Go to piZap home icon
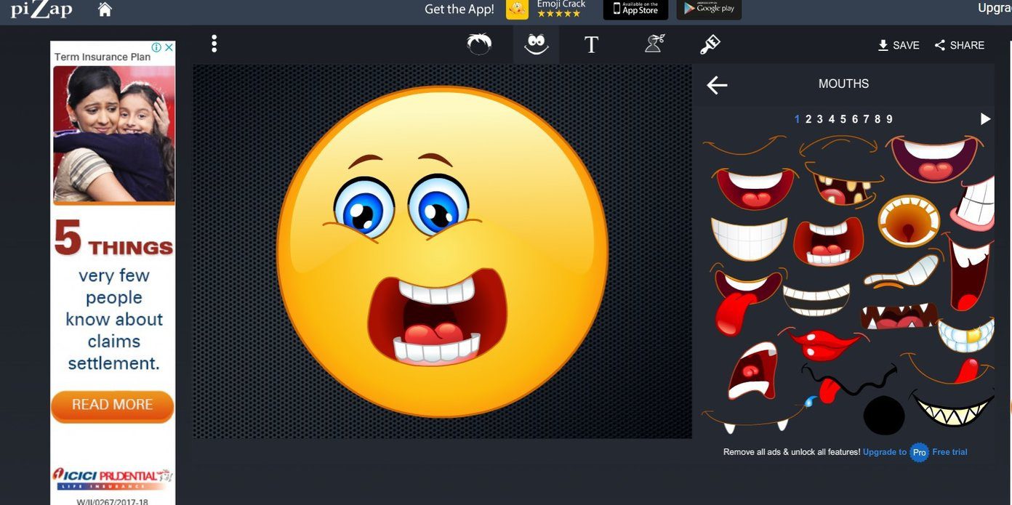The width and height of the screenshot is (1012, 505). tap(105, 9)
